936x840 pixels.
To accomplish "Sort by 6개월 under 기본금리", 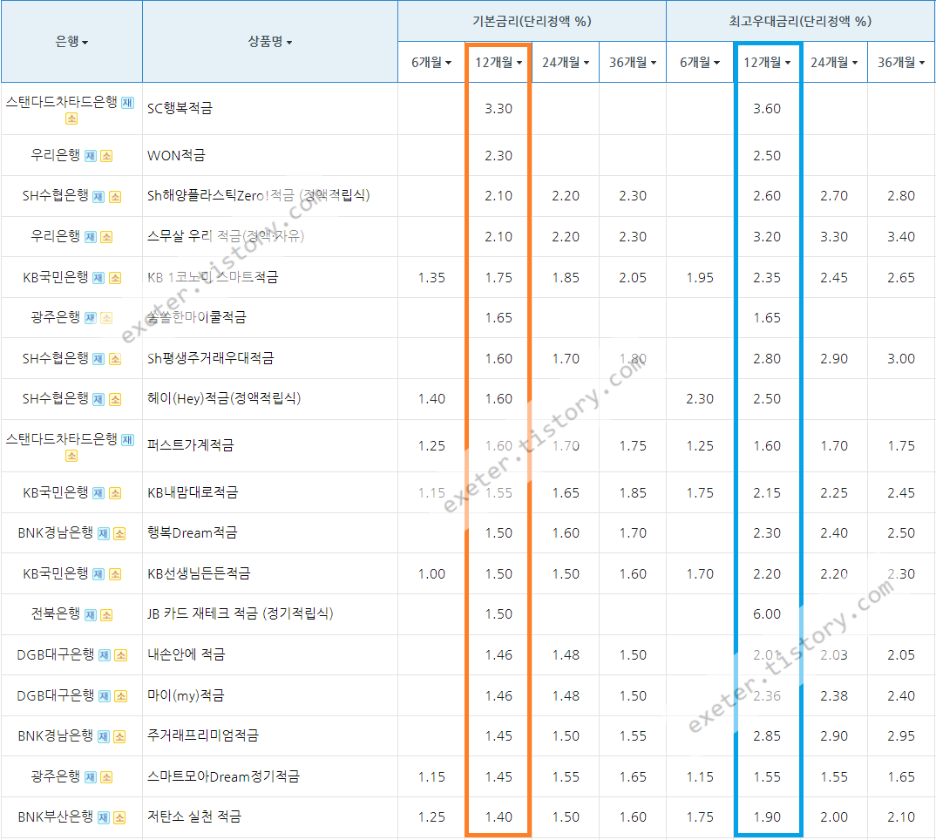I will (x=431, y=62).
